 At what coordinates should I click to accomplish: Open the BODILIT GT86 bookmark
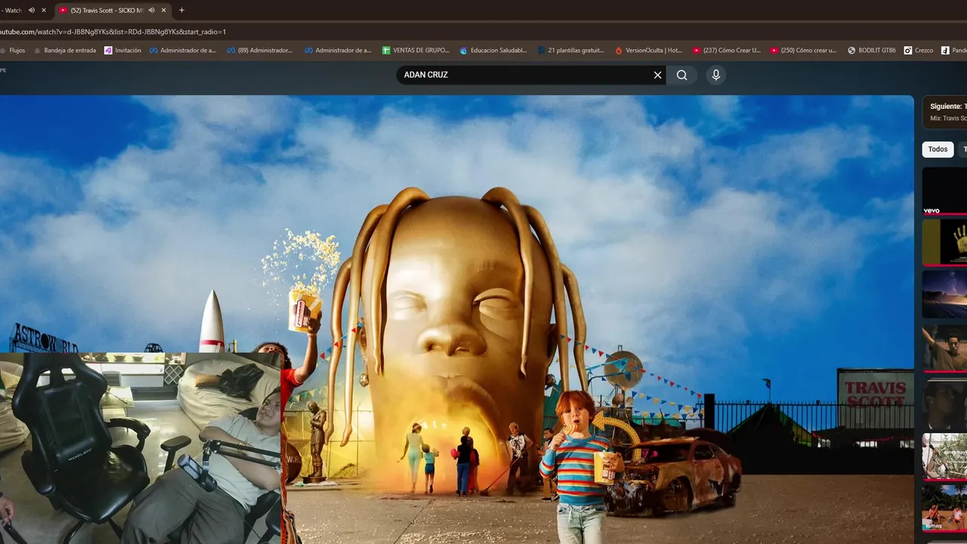pyautogui.click(x=871, y=51)
